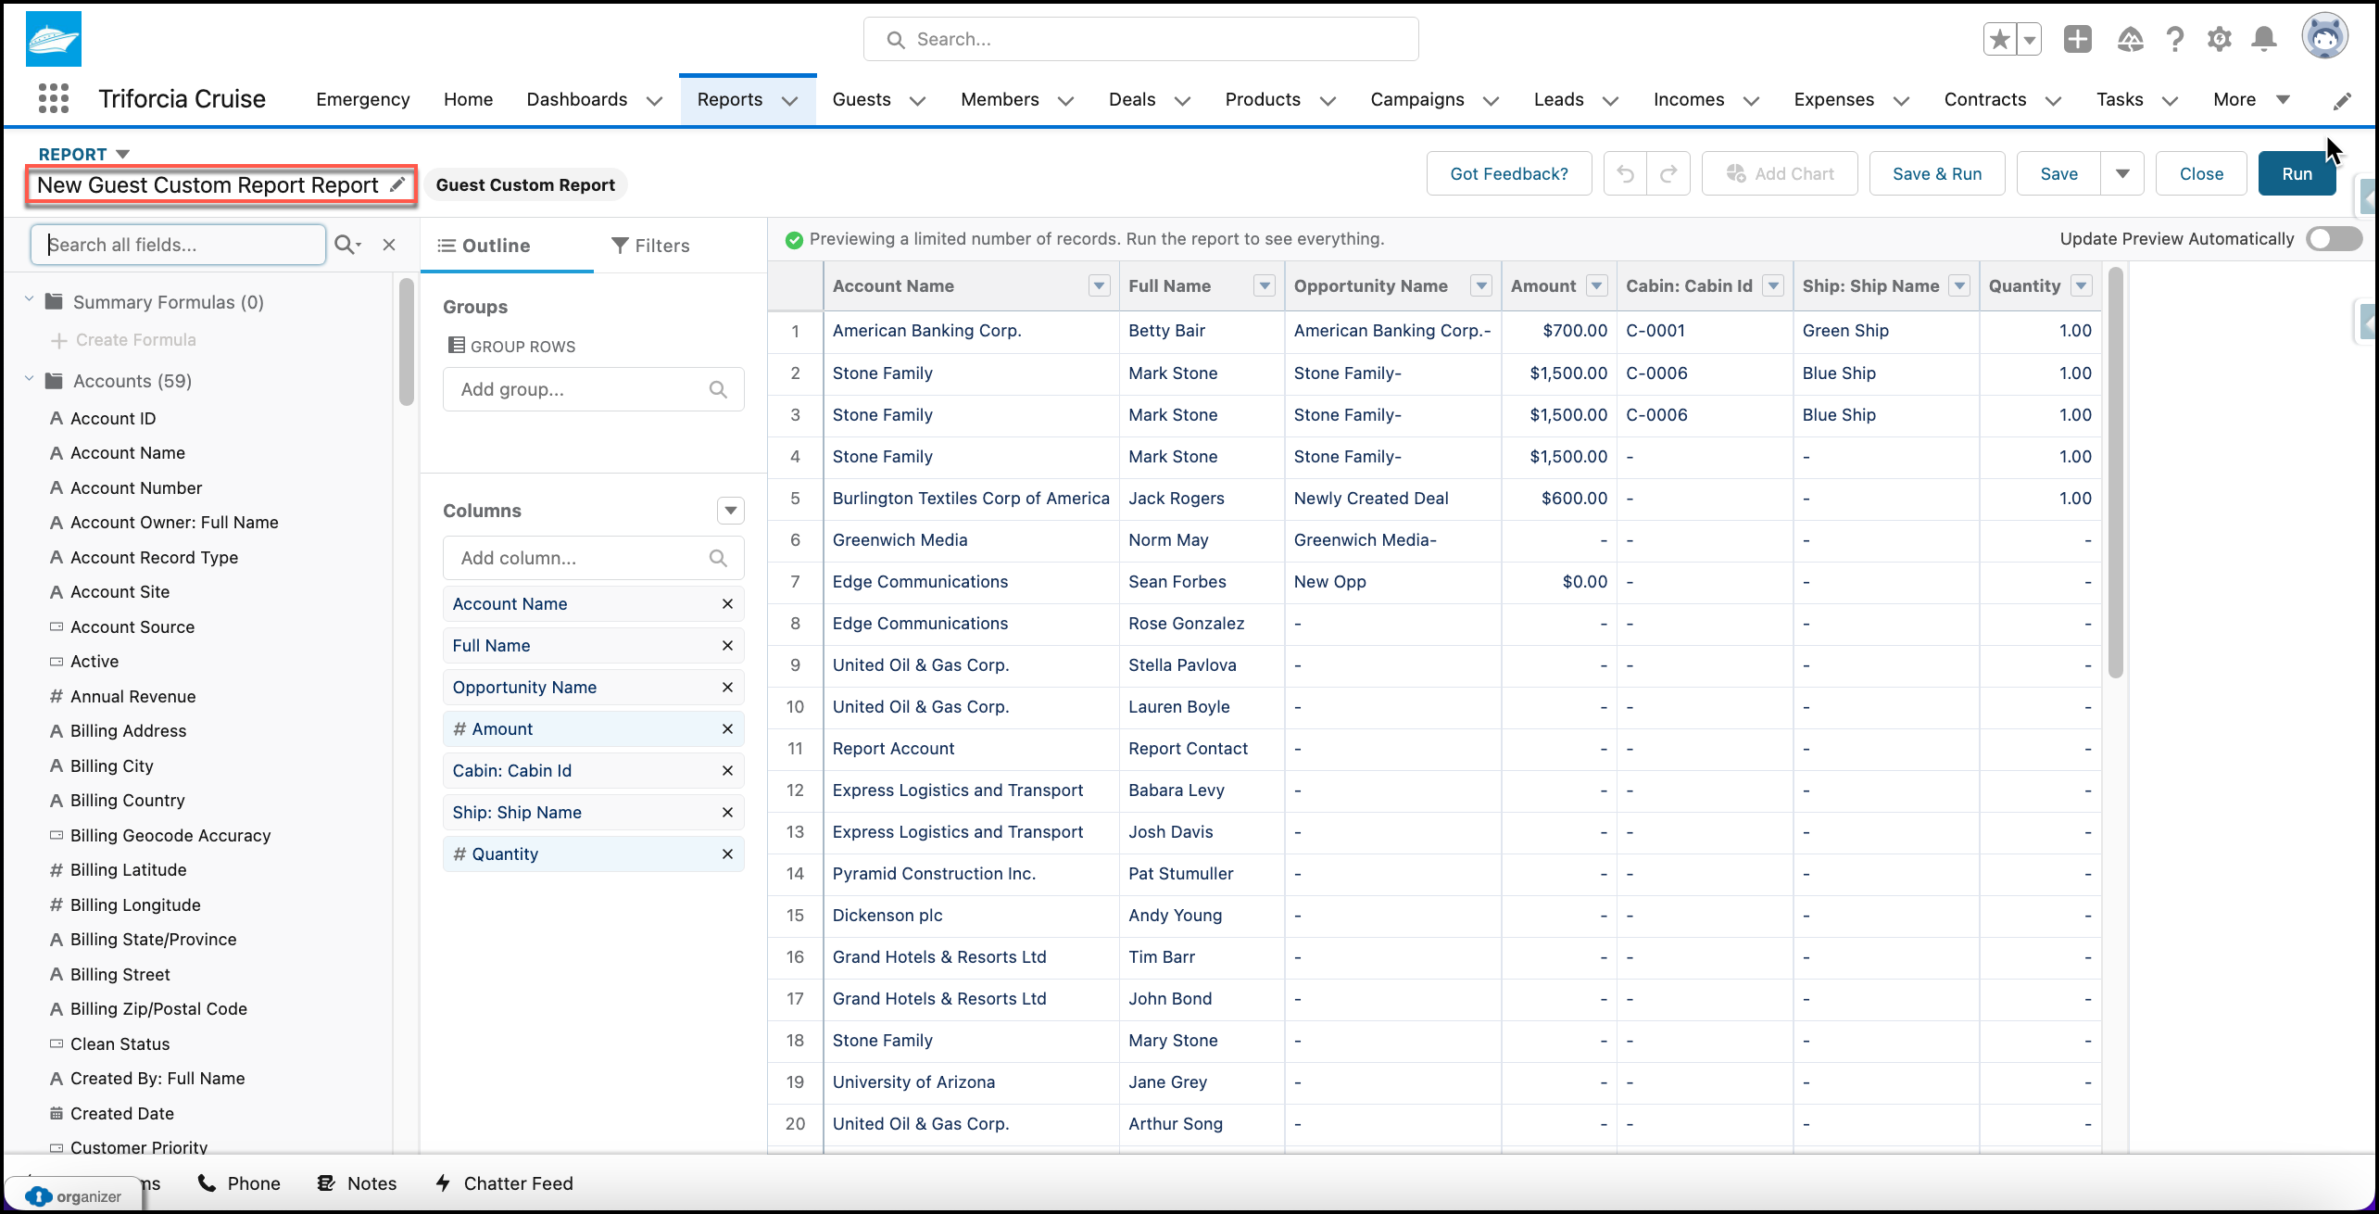Clear the fields search with X icon
2379x1214 pixels.
(x=389, y=245)
